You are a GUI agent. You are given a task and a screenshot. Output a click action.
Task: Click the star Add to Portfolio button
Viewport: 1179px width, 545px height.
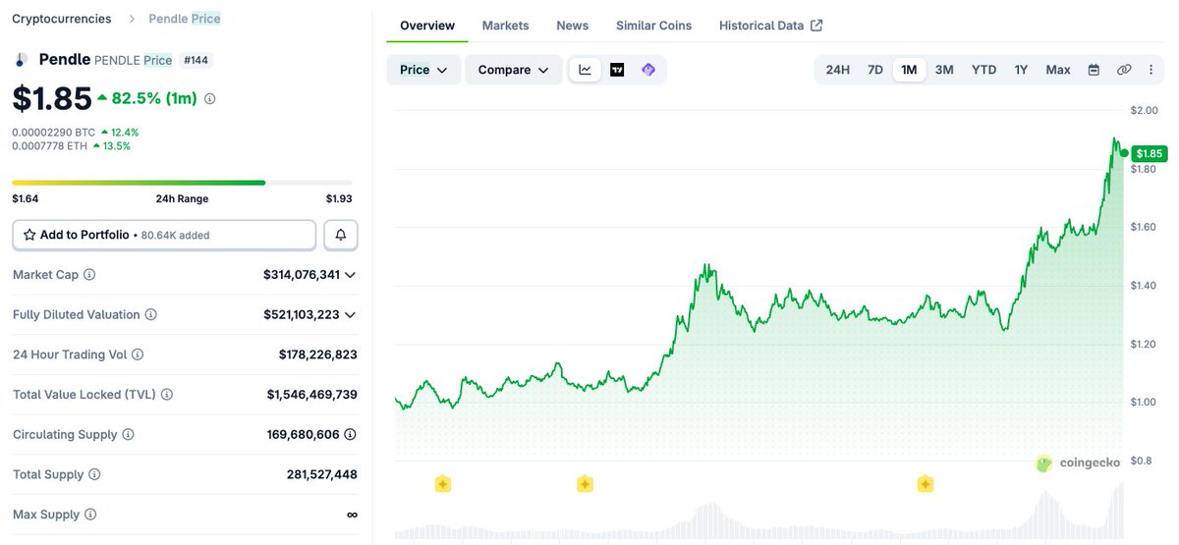click(164, 235)
